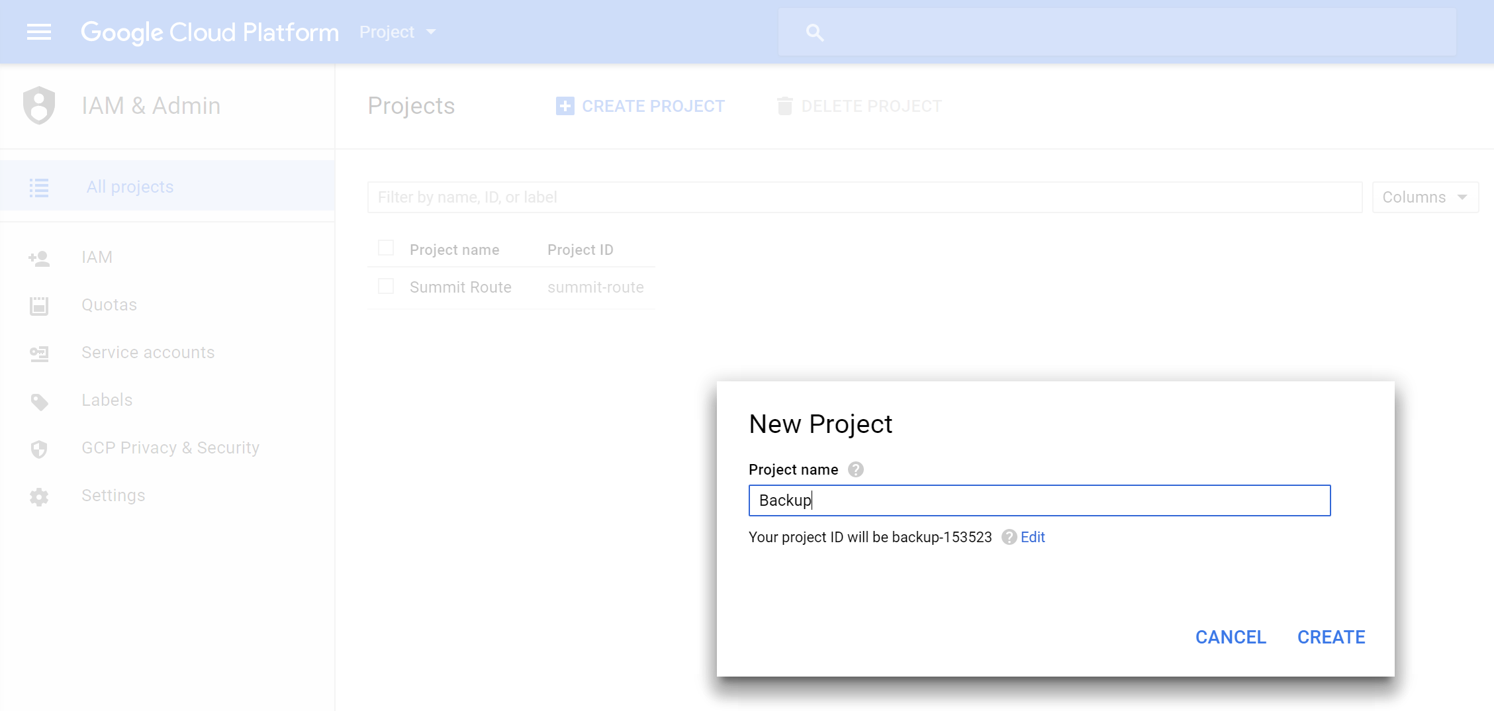Click the Projects page title

[x=411, y=106]
